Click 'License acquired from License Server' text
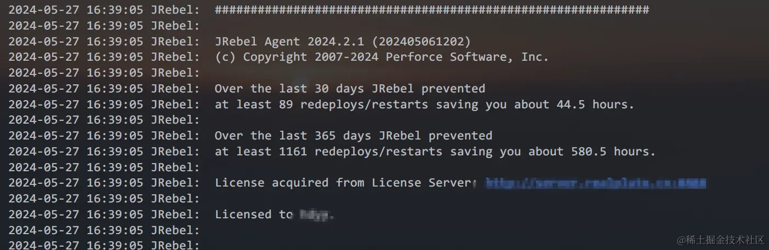Image resolution: width=769 pixels, height=250 pixels. tap(346, 183)
